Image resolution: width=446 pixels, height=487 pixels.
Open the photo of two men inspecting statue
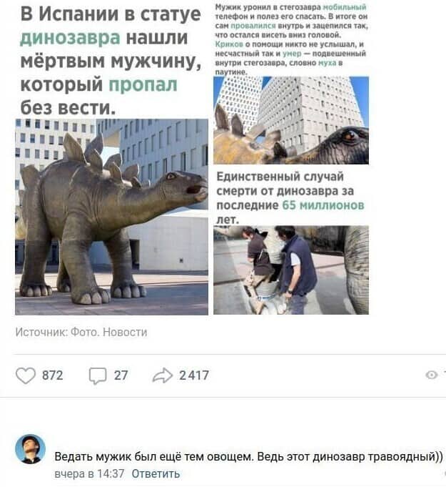291,270
